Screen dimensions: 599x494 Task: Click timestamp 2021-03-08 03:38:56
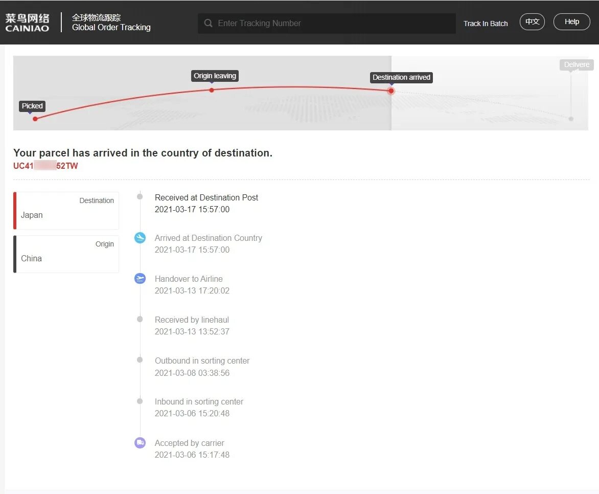192,373
